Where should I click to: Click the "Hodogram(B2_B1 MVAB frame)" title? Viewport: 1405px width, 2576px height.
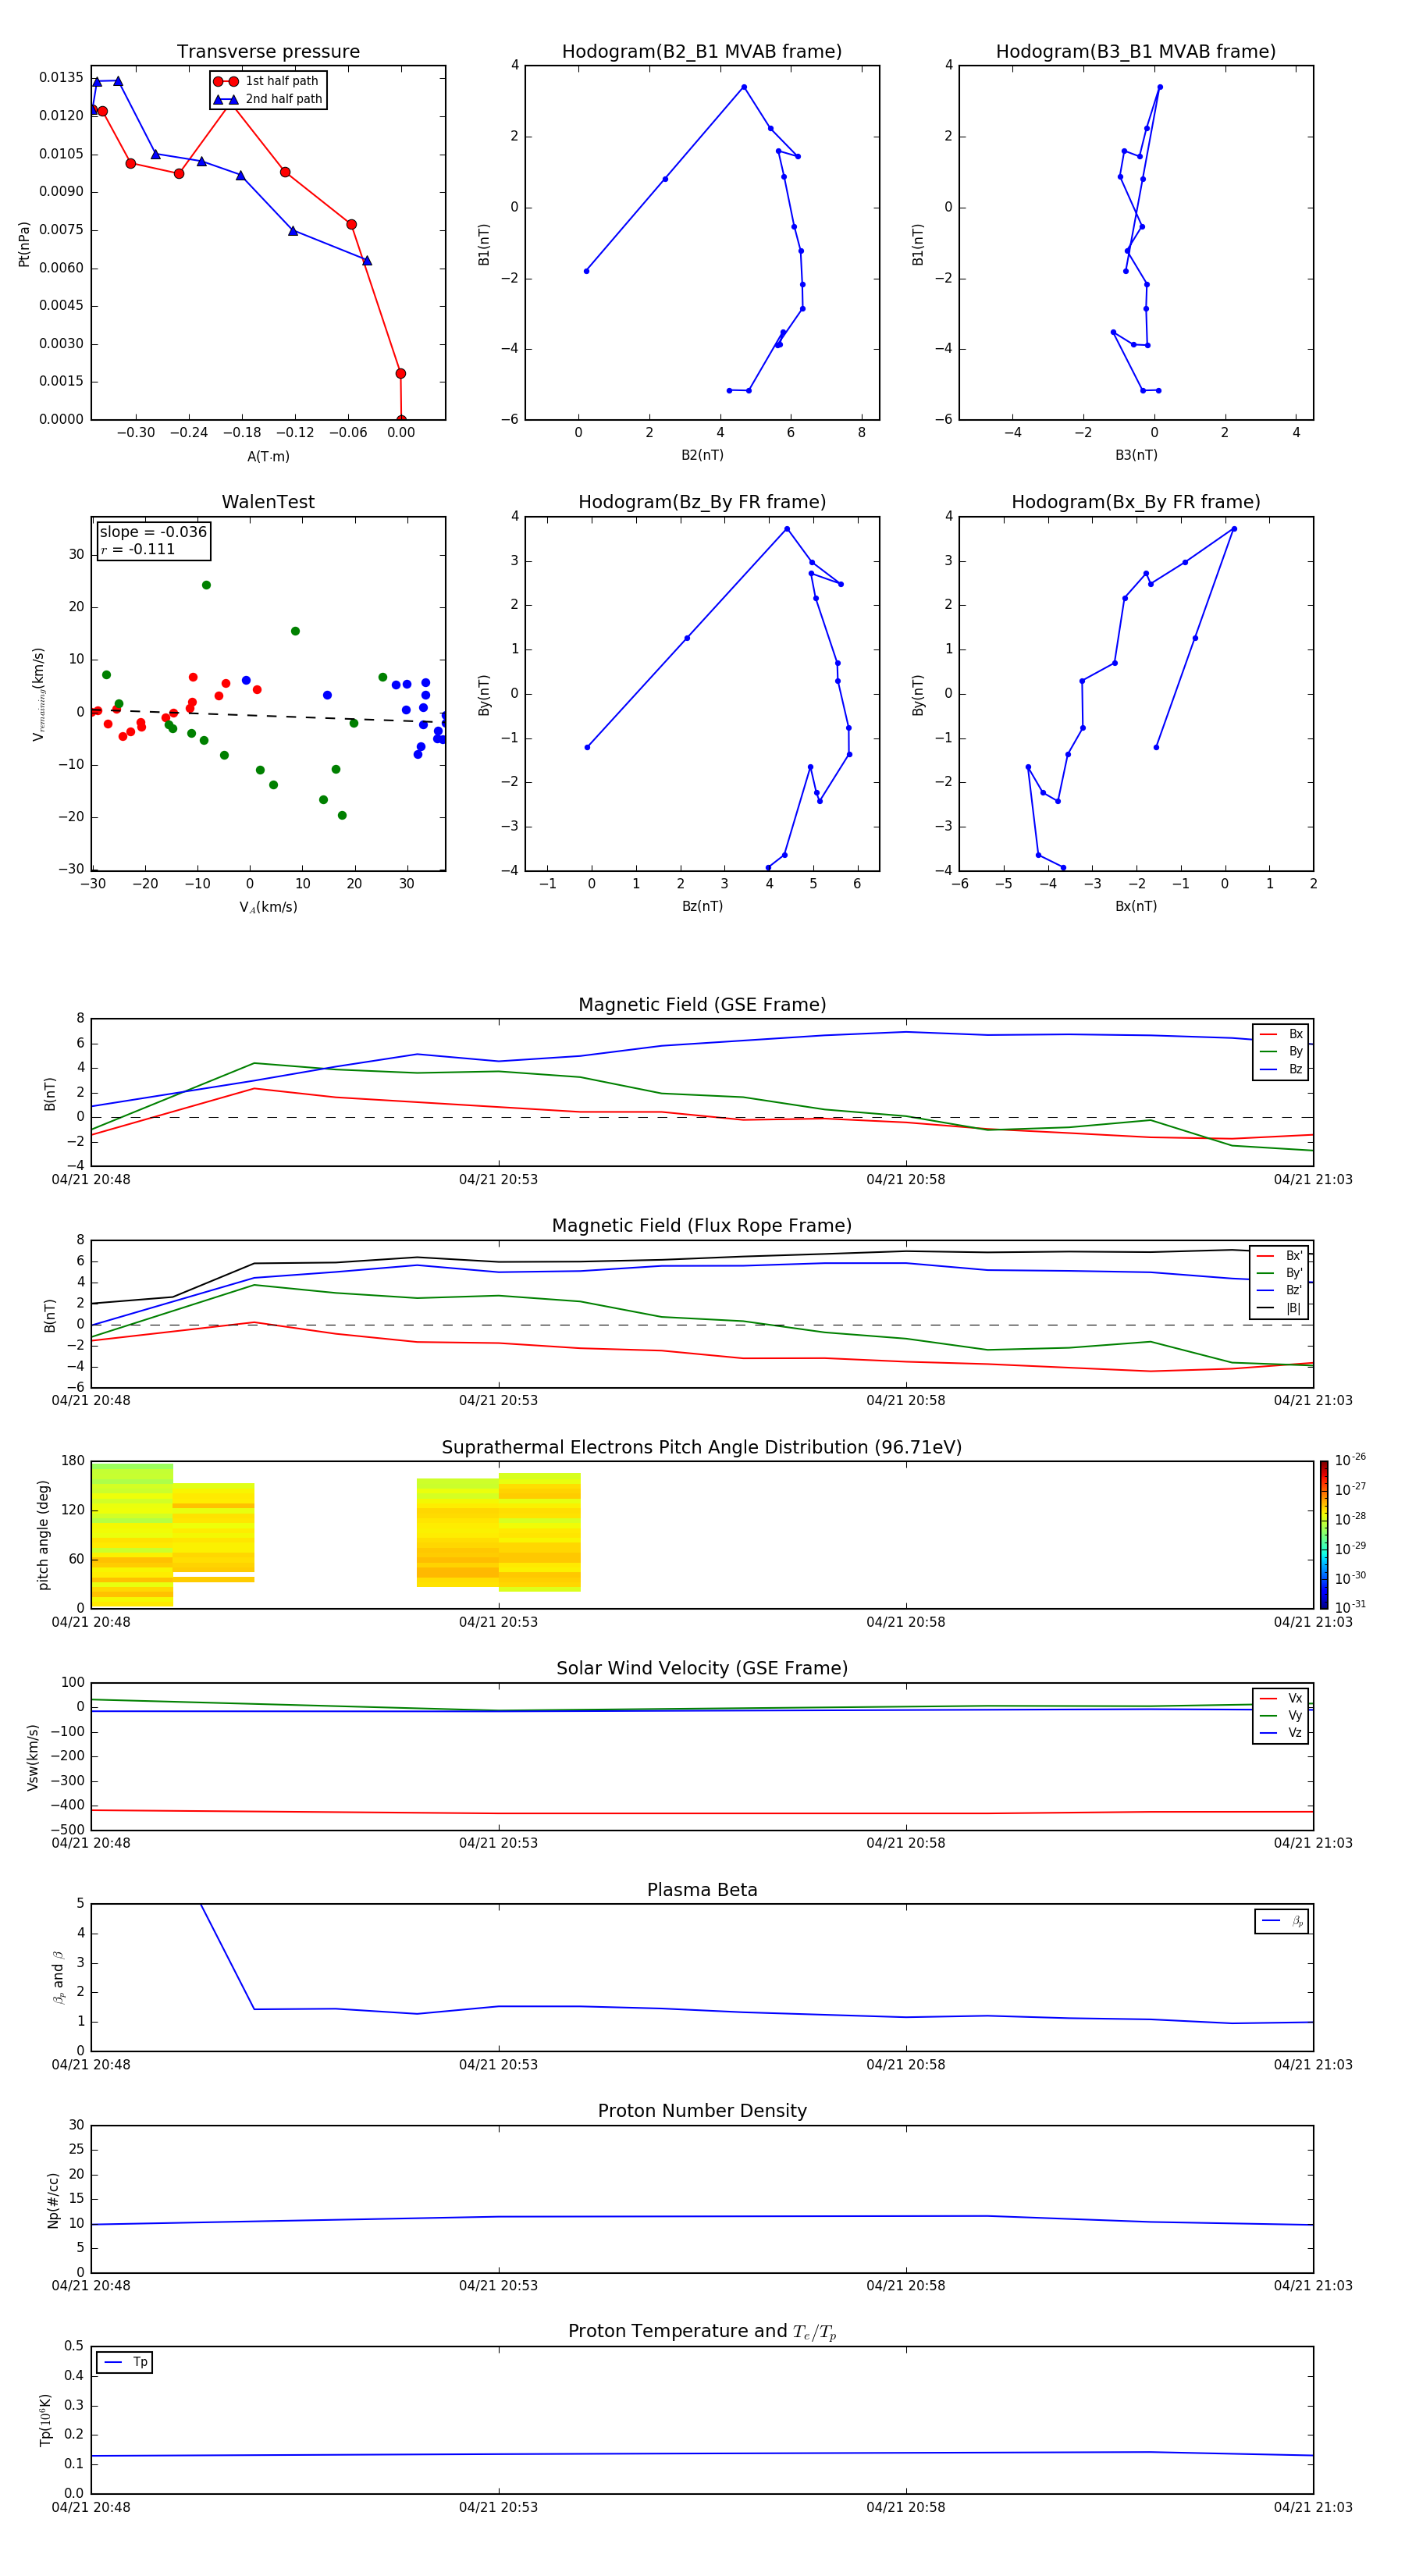pyautogui.click(x=702, y=52)
